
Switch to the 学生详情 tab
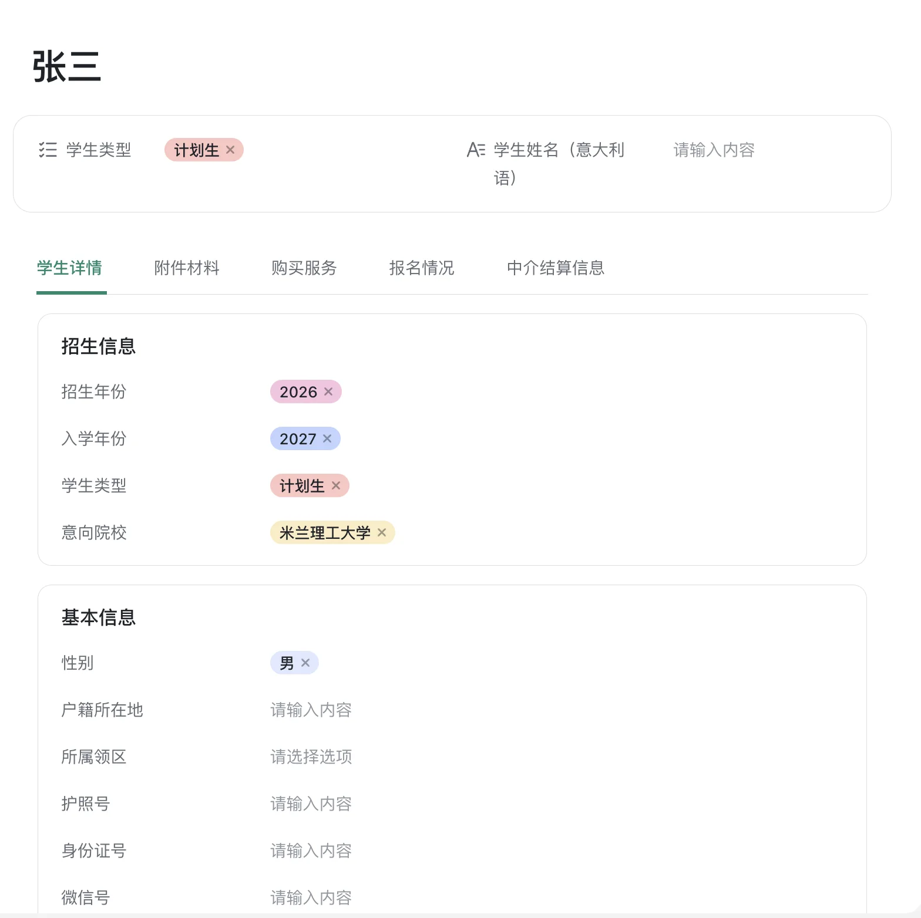(69, 268)
